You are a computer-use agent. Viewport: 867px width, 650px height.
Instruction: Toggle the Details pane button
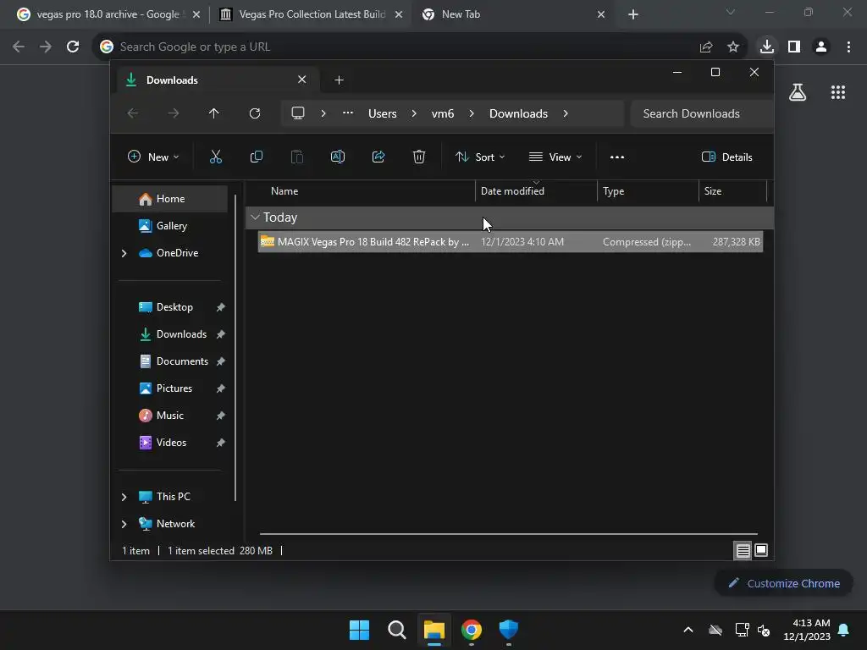pyautogui.click(x=726, y=157)
